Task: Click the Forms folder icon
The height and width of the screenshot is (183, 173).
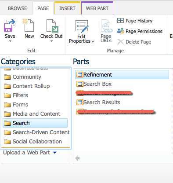Action: [7, 105]
